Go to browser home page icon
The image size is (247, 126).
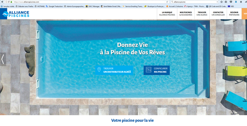(241, 2)
